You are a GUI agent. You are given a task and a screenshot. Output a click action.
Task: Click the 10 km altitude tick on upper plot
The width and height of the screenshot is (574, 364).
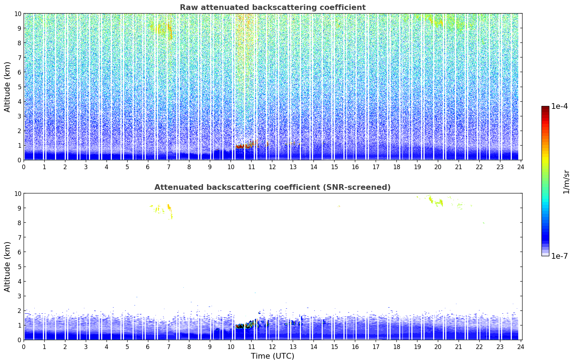click(19, 14)
